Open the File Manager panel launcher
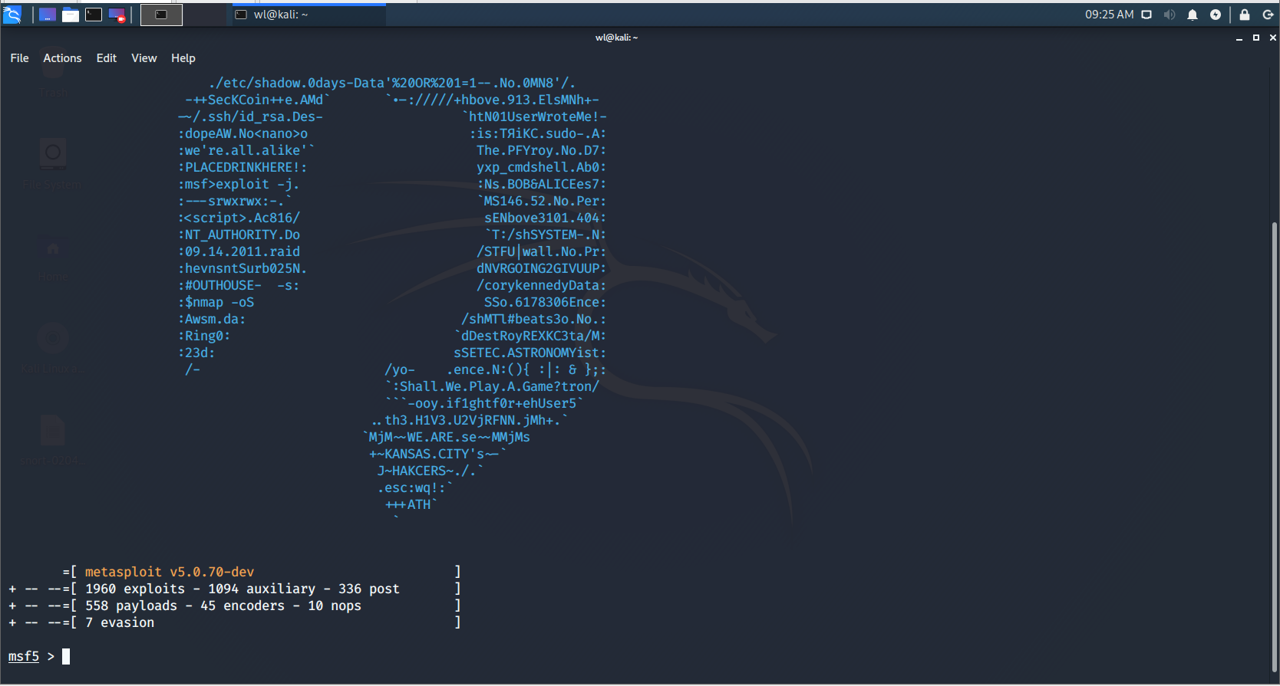The height and width of the screenshot is (686, 1280). (71, 15)
